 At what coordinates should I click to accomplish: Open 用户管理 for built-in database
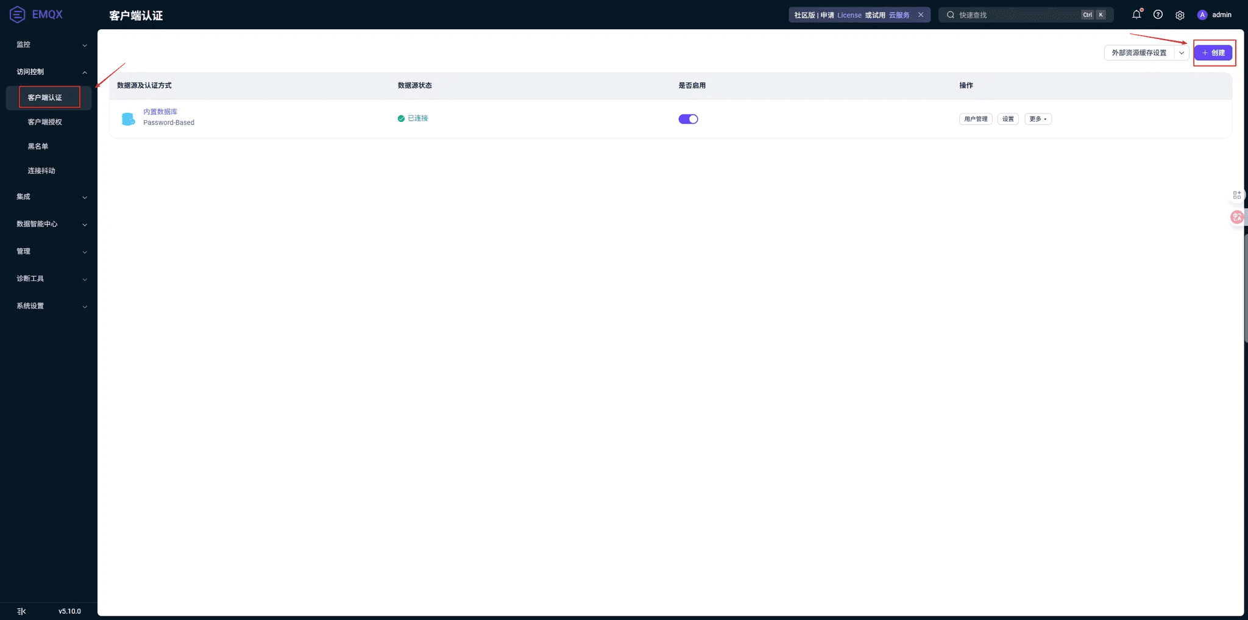pyautogui.click(x=976, y=119)
